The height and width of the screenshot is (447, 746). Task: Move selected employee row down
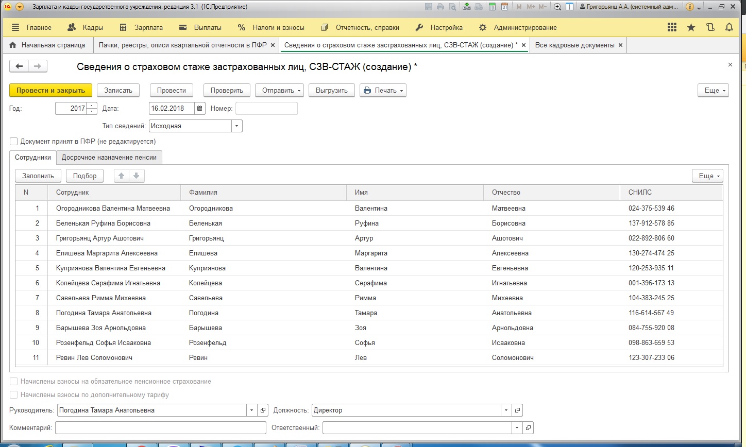tap(137, 176)
